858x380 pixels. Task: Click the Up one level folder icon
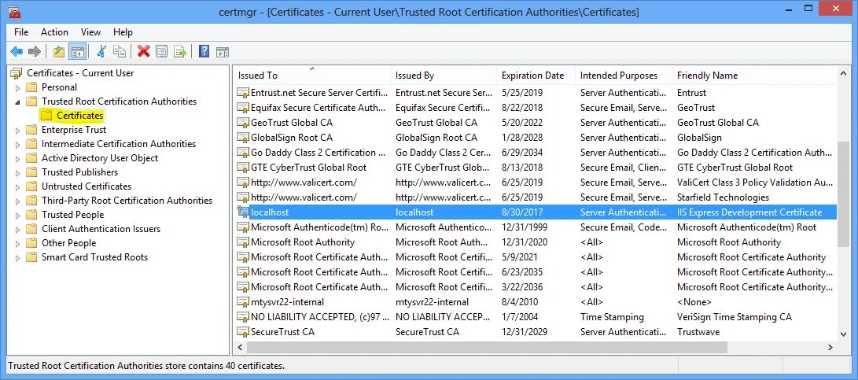coord(58,51)
